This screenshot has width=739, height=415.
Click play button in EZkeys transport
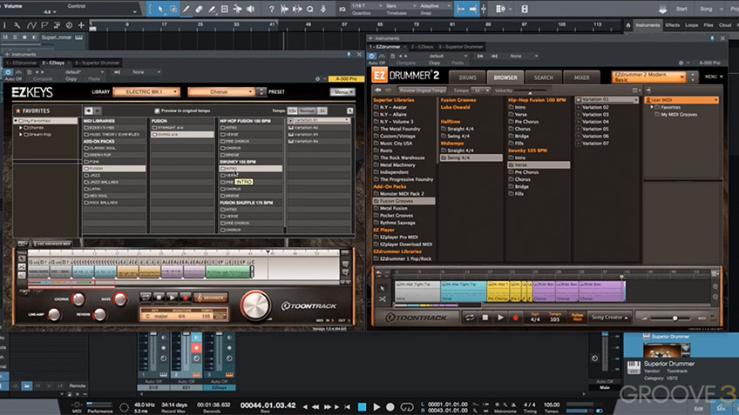coord(173,298)
